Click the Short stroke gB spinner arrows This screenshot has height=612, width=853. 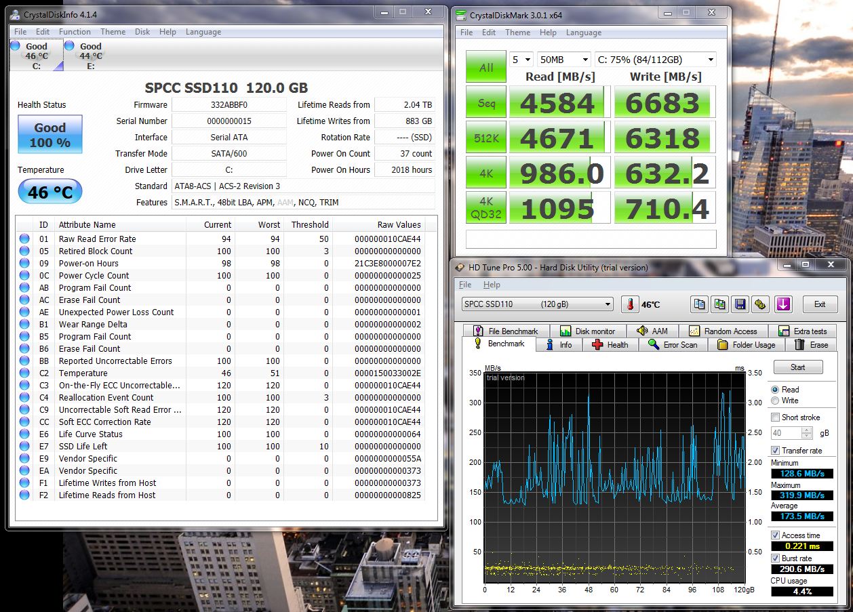(x=807, y=433)
